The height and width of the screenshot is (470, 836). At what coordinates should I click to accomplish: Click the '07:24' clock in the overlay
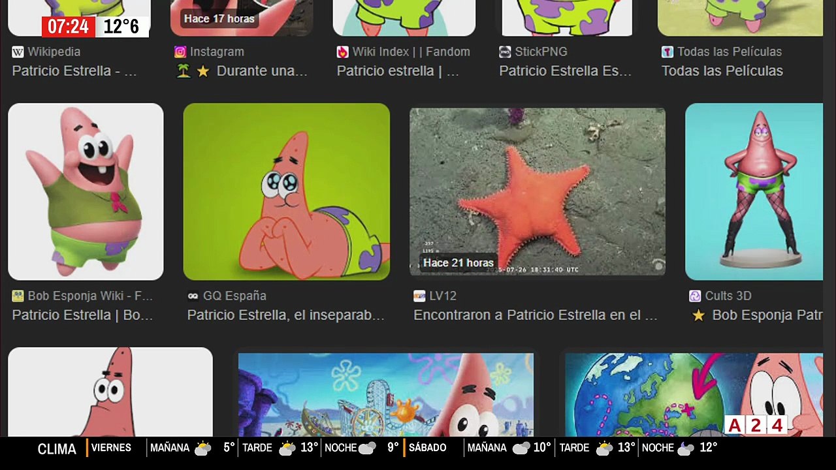tap(69, 27)
